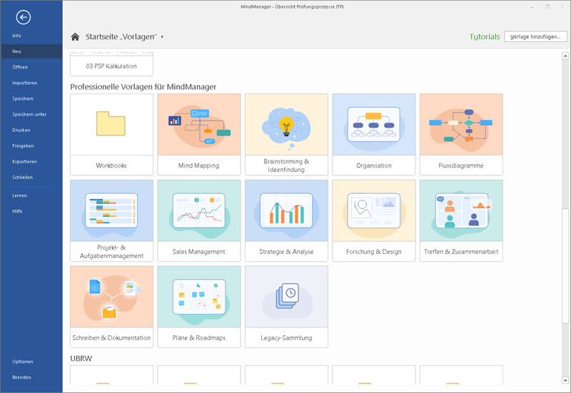Image resolution: width=571 pixels, height=393 pixels.
Task: Select Speichern unter in sidebar
Action: [x=29, y=114]
